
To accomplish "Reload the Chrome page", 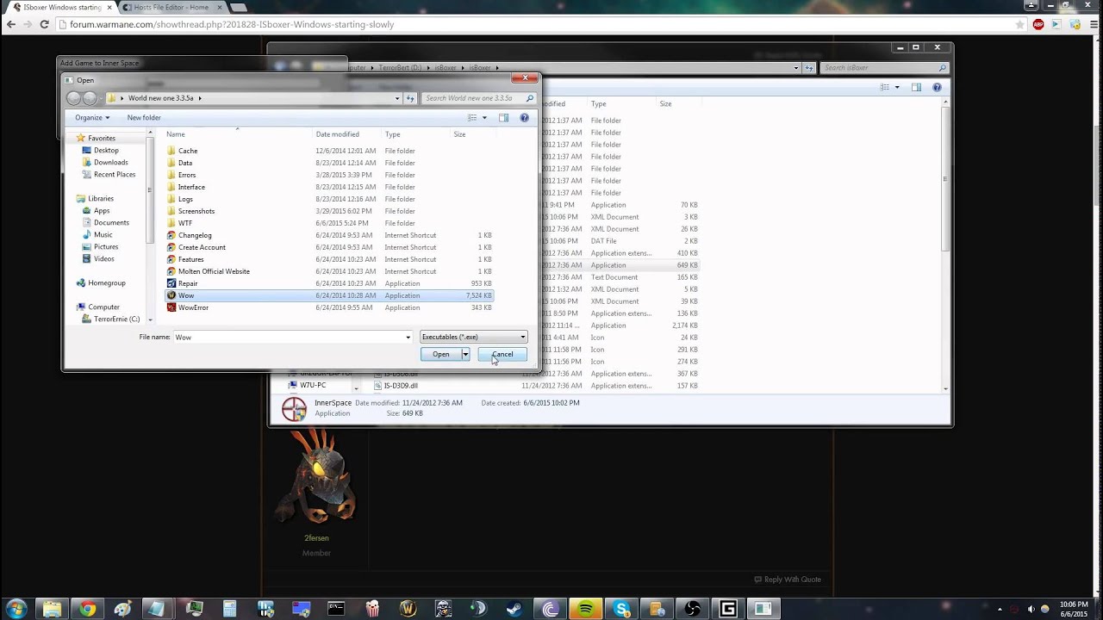I will click(x=44, y=24).
